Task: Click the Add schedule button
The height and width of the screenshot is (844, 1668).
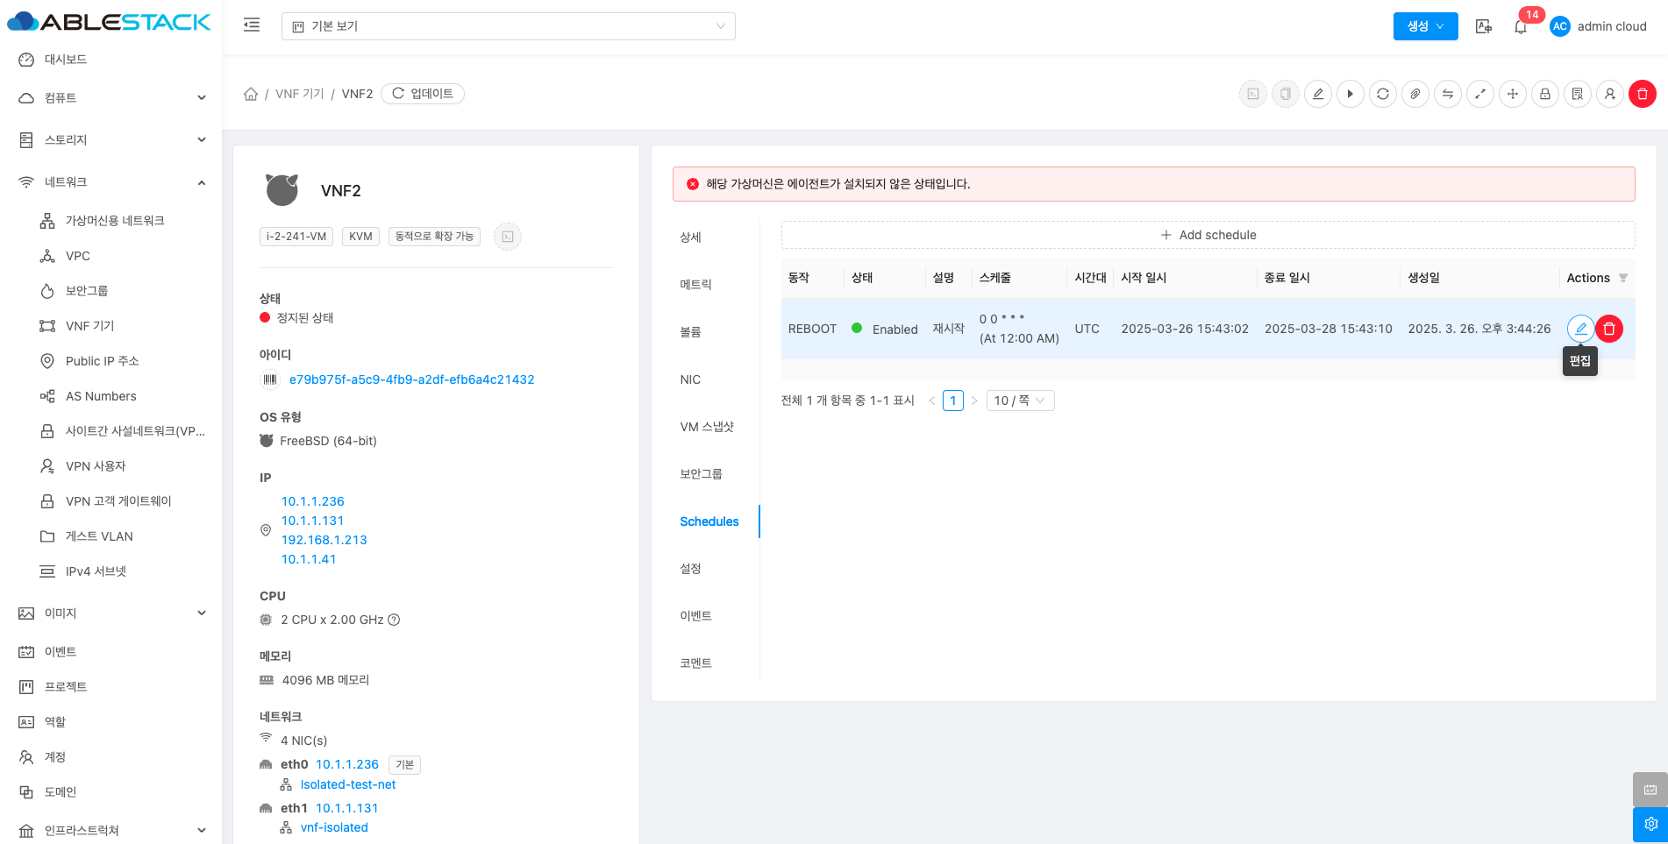Action: click(1208, 235)
